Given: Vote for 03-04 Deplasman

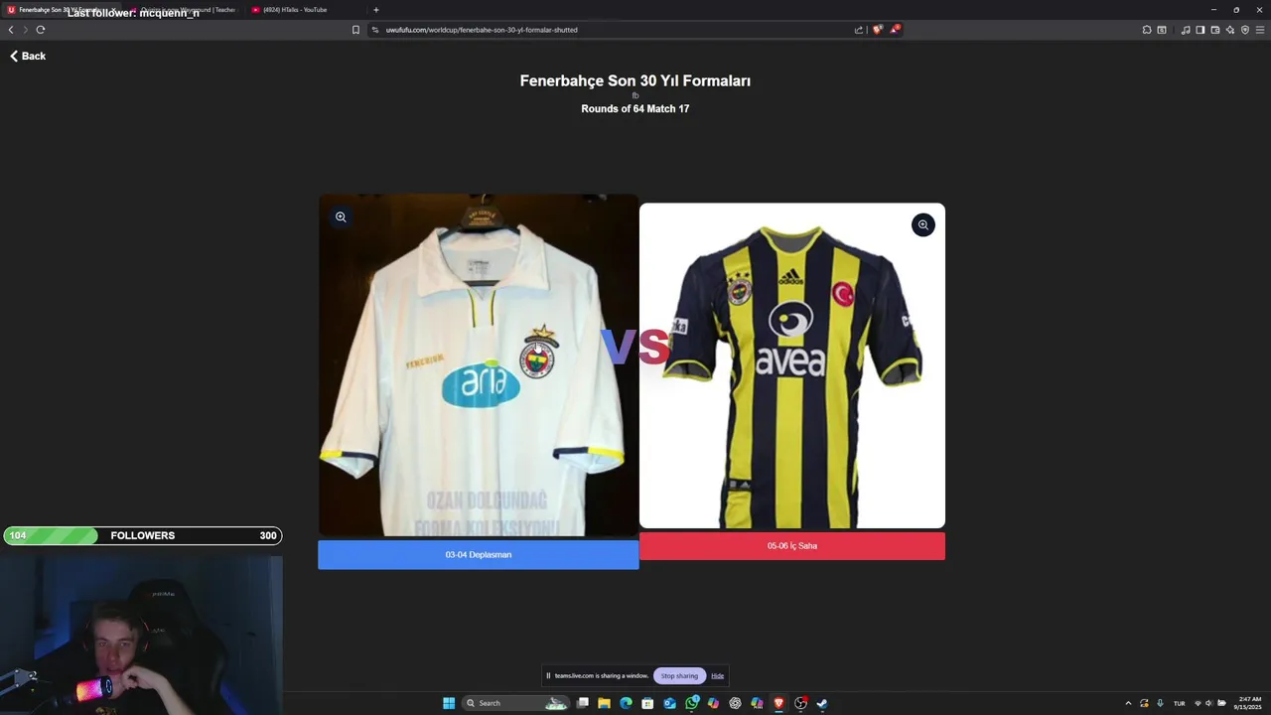Looking at the screenshot, I should (x=478, y=554).
